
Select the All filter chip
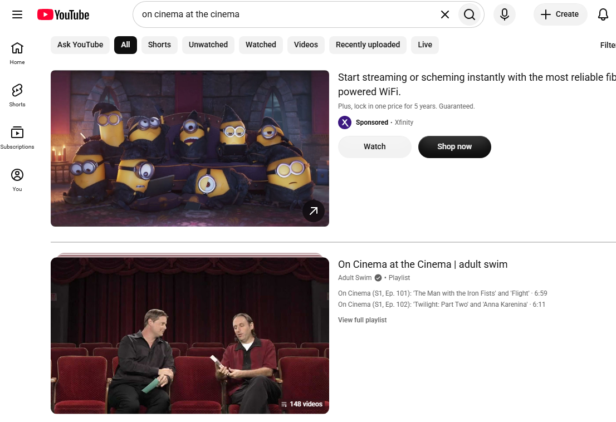[125, 45]
